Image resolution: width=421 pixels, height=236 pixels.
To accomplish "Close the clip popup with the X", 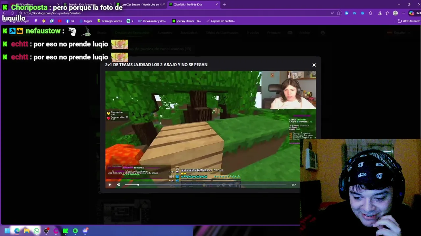I will coord(314,65).
